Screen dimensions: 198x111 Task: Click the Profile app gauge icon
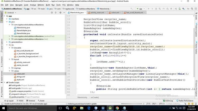click(x=164, y=9)
